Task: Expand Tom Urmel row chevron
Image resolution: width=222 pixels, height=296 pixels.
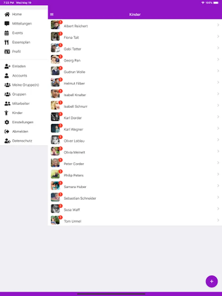Action: click(x=218, y=220)
